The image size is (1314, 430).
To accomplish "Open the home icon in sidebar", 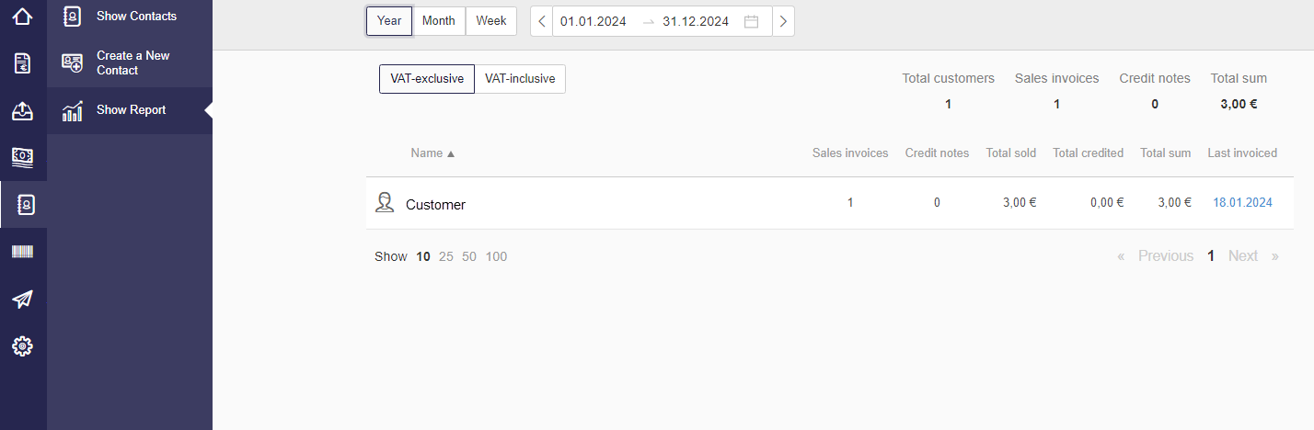I will click(x=23, y=16).
